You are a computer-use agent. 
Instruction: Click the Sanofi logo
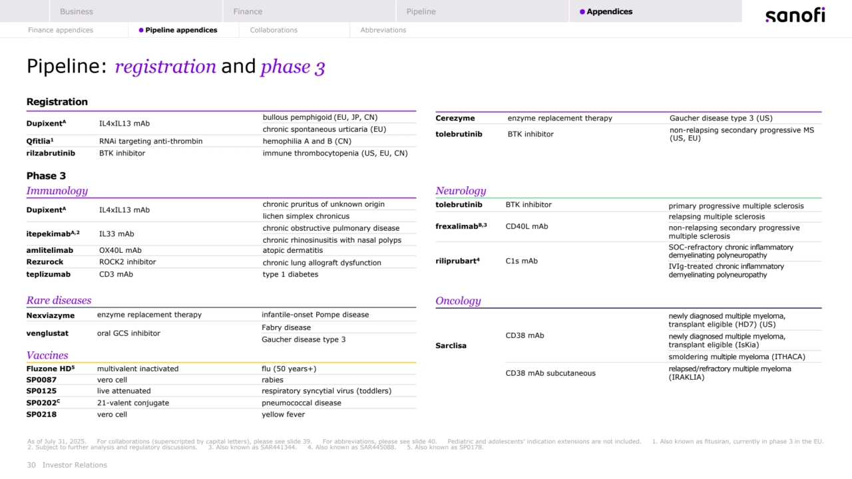click(795, 15)
